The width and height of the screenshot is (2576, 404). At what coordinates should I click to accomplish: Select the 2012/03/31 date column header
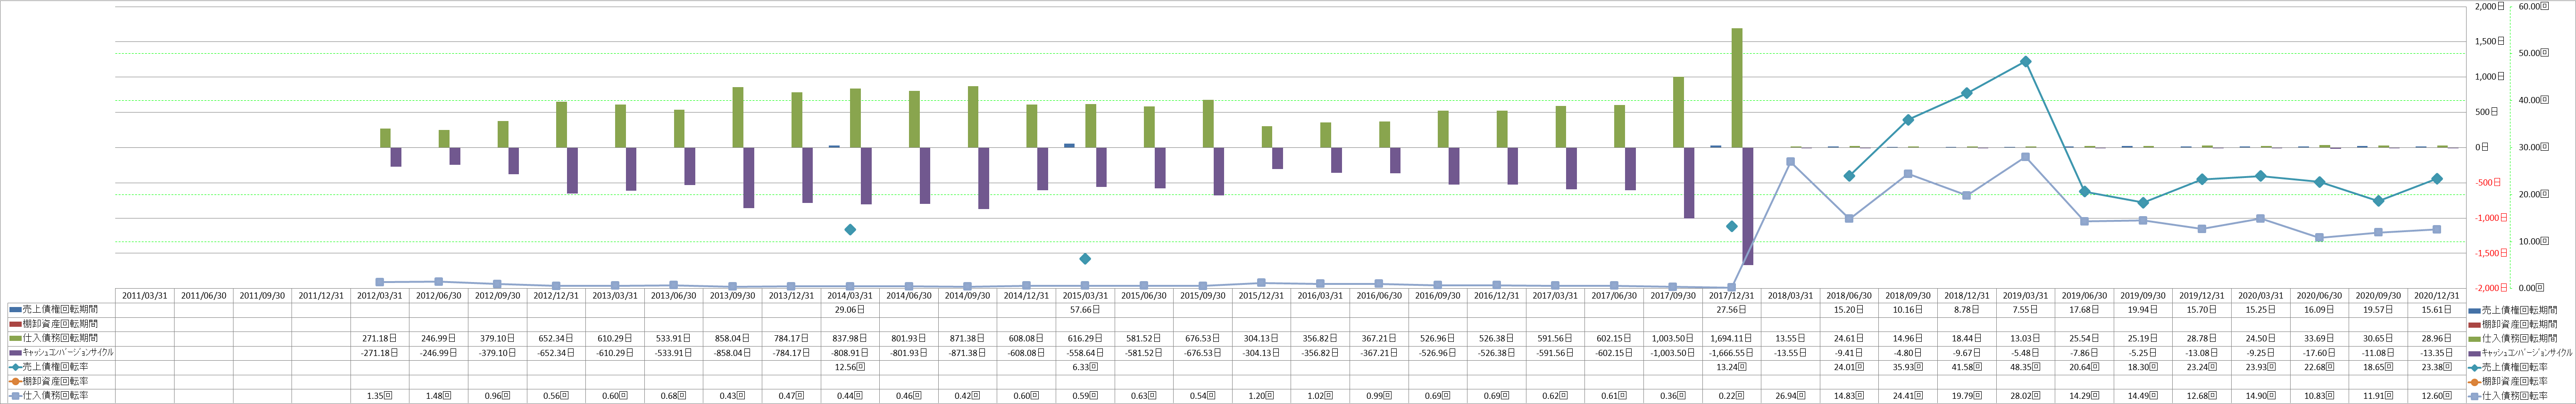coord(380,296)
